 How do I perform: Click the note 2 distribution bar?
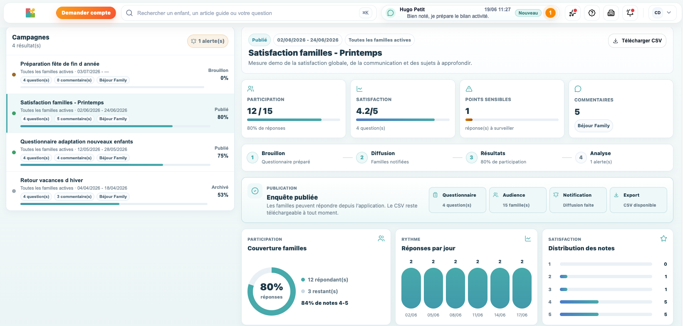(x=606, y=277)
